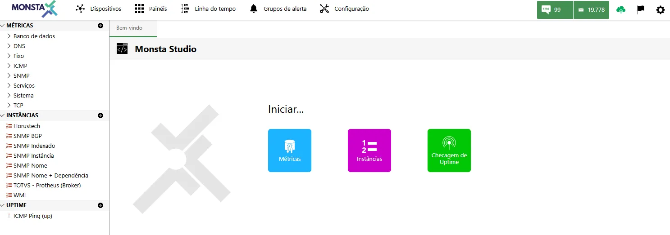Select SNMP Nome + Dependência instance
670x235 pixels.
click(x=51, y=176)
